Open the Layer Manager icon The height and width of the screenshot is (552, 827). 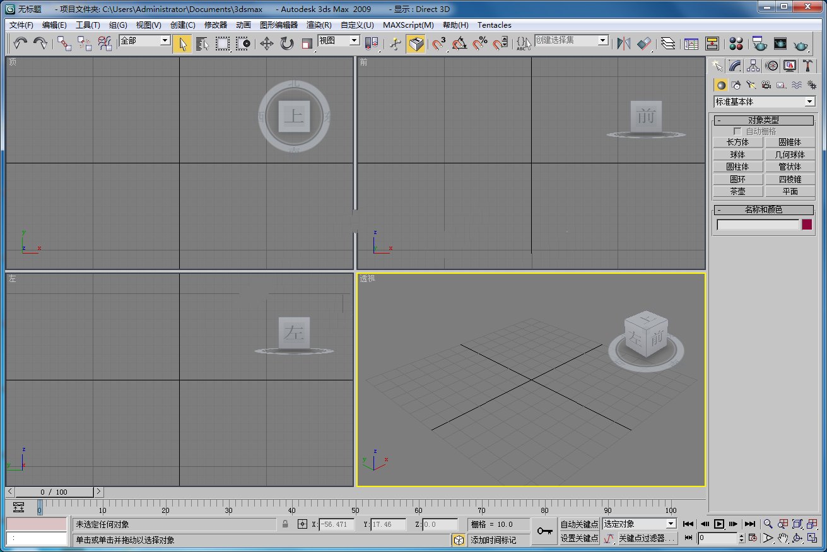click(668, 44)
